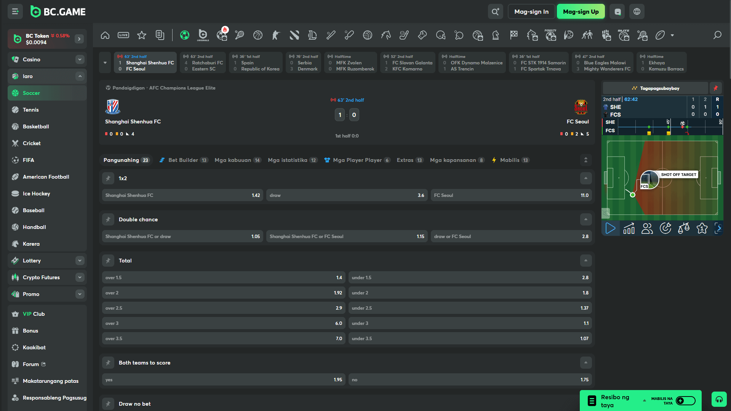731x411 pixels.
Task: Pin the Both teams to score market
Action: [x=108, y=363]
